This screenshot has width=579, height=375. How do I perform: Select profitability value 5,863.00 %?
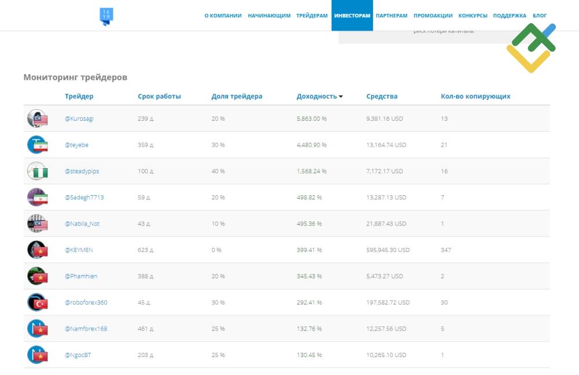(x=312, y=118)
